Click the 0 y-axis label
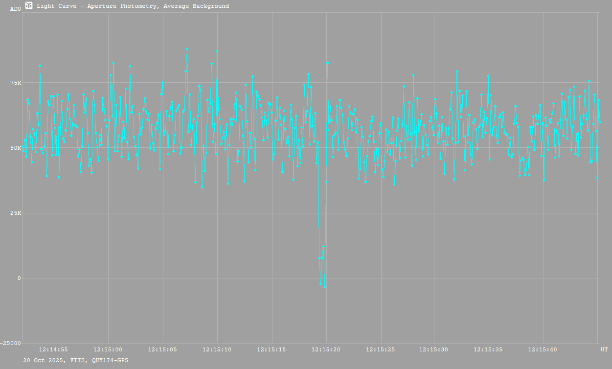Image resolution: width=612 pixels, height=369 pixels. tap(19, 278)
